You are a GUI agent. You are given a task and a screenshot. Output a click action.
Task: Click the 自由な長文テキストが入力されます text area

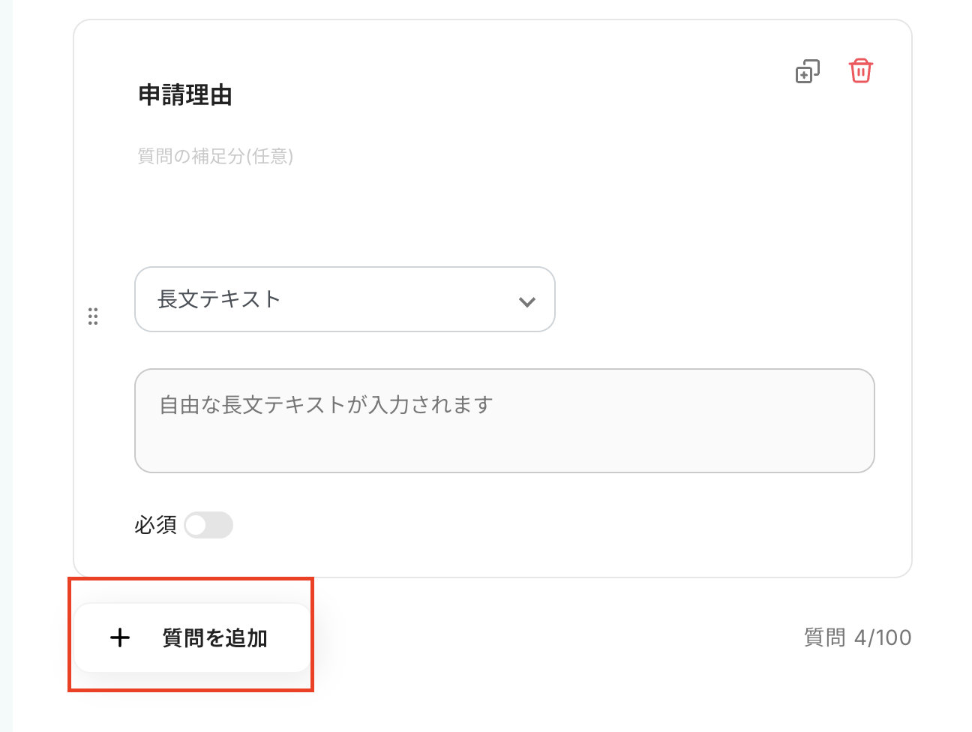click(504, 421)
